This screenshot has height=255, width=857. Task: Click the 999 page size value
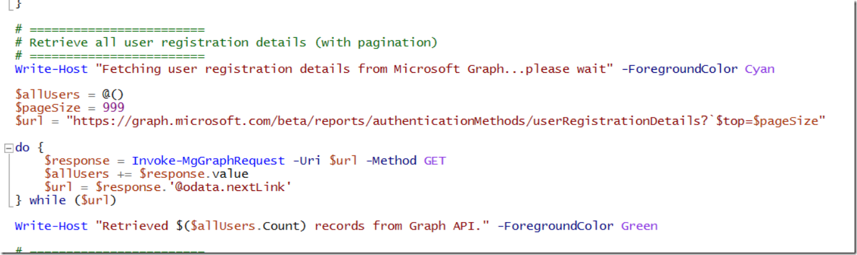(113, 108)
